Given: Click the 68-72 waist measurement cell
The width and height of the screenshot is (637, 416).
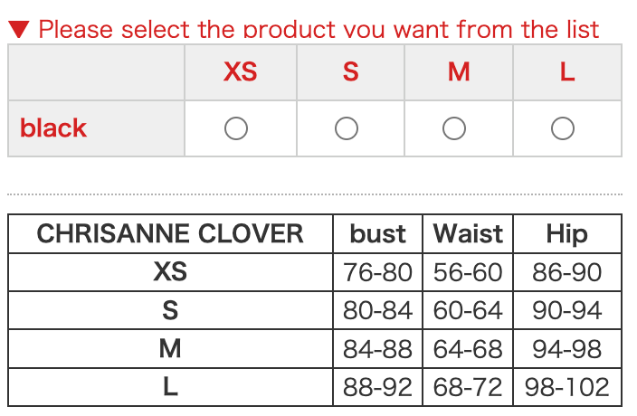Looking at the screenshot, I should coord(468,388).
